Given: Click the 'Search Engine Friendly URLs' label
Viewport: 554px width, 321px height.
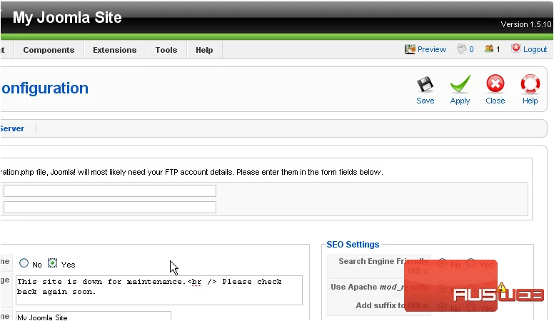Looking at the screenshot, I should [x=383, y=266].
